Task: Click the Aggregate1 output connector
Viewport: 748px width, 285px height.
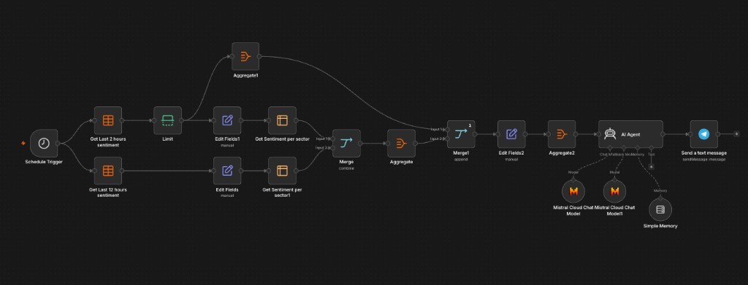Action: (x=259, y=57)
